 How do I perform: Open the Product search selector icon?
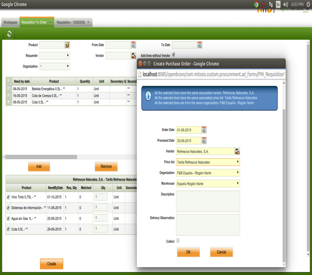pos(67,45)
